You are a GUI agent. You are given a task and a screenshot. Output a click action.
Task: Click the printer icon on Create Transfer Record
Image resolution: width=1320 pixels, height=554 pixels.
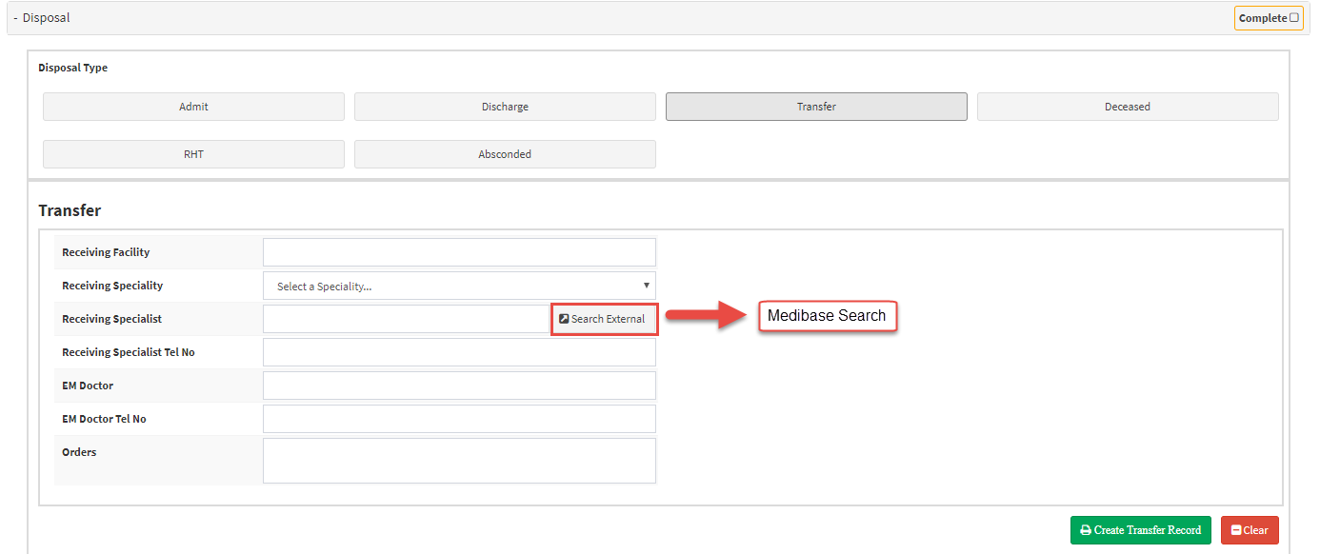(x=1086, y=530)
